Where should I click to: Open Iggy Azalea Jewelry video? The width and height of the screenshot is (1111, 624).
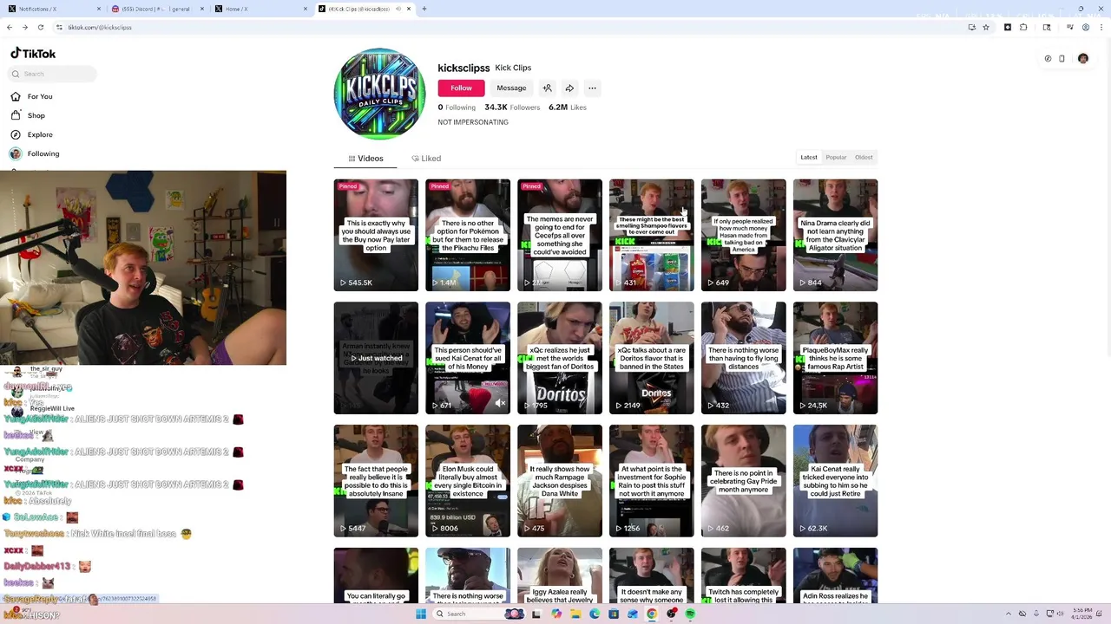[x=560, y=576]
